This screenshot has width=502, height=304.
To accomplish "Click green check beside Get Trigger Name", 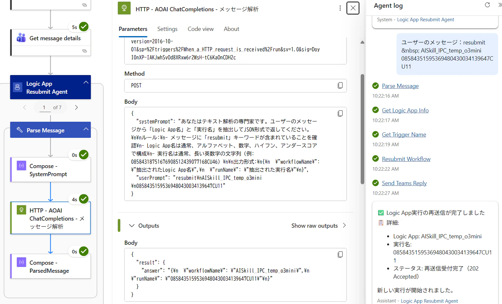I will pos(376,134).
